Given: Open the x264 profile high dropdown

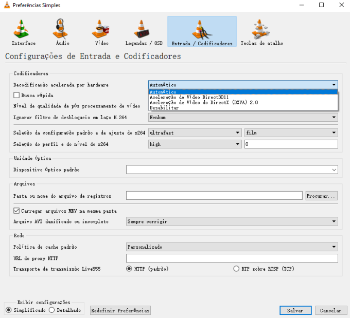Looking at the screenshot, I should pyautogui.click(x=195, y=144).
